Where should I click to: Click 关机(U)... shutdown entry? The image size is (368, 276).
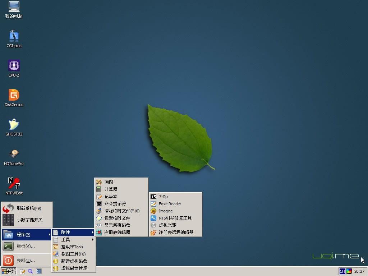(27, 261)
